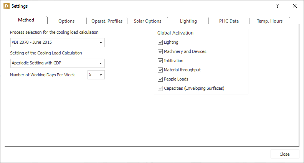Click the help question mark button
Image resolution: width=304 pixels, height=163 pixels.
tap(278, 6)
